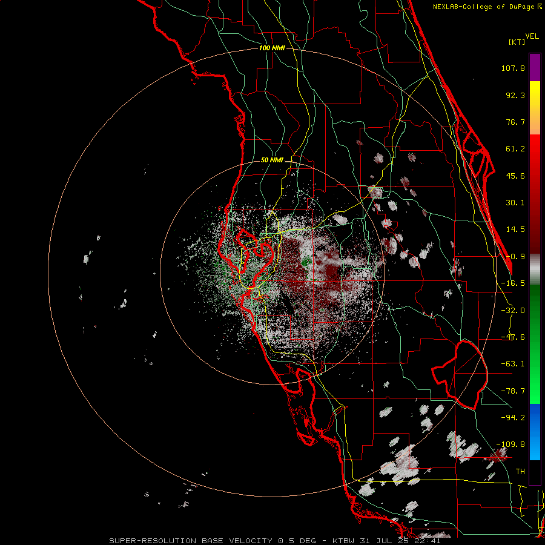
Task: Select the 14.5 legend value
Action: click(515, 230)
